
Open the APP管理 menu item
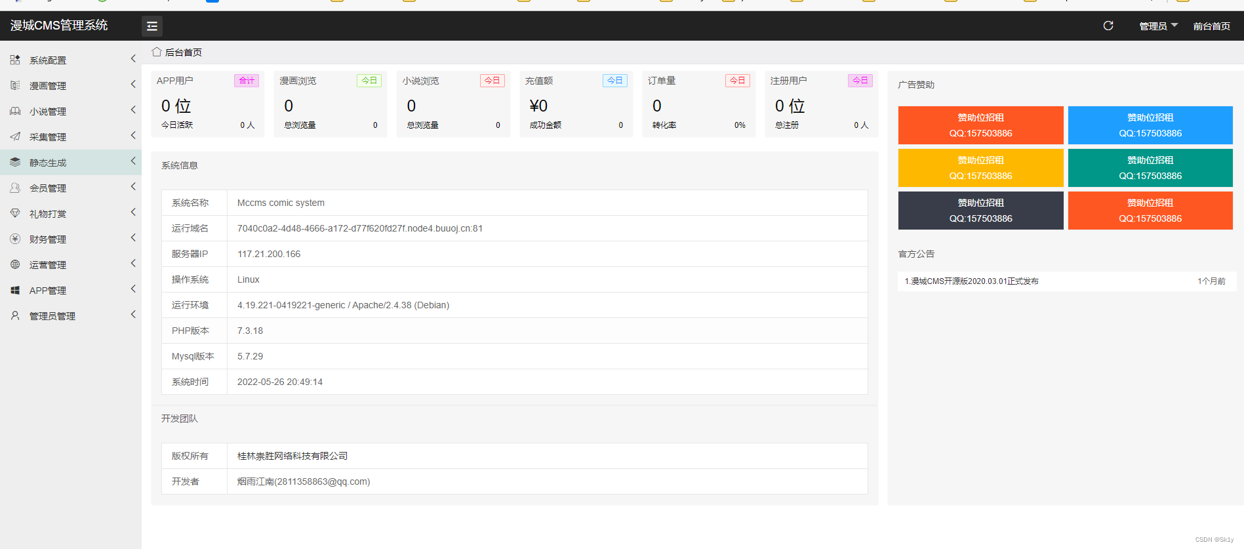pos(71,290)
